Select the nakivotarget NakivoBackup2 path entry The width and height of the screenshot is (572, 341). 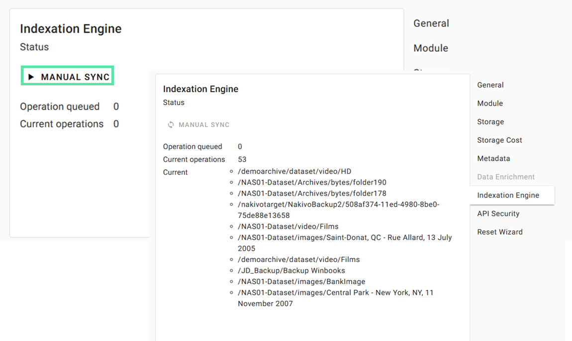[x=338, y=209]
